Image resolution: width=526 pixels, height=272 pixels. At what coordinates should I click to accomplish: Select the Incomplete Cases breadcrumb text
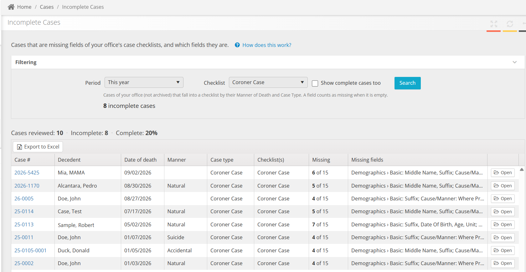pos(83,7)
